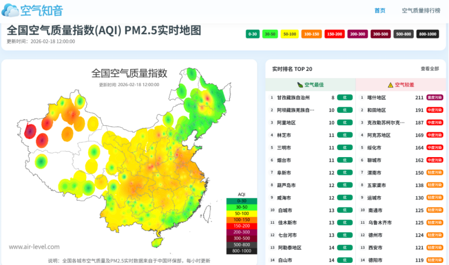Click the warning triangle icon beside 空气较差

tap(390, 85)
